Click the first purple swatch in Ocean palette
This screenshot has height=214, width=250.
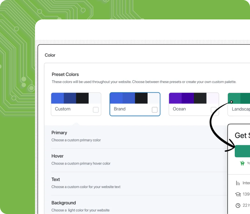tap(175, 98)
